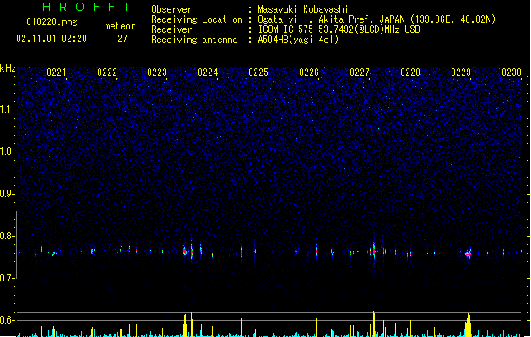Click the 0228 time marker
The width and height of the screenshot is (531, 337).
click(410, 72)
